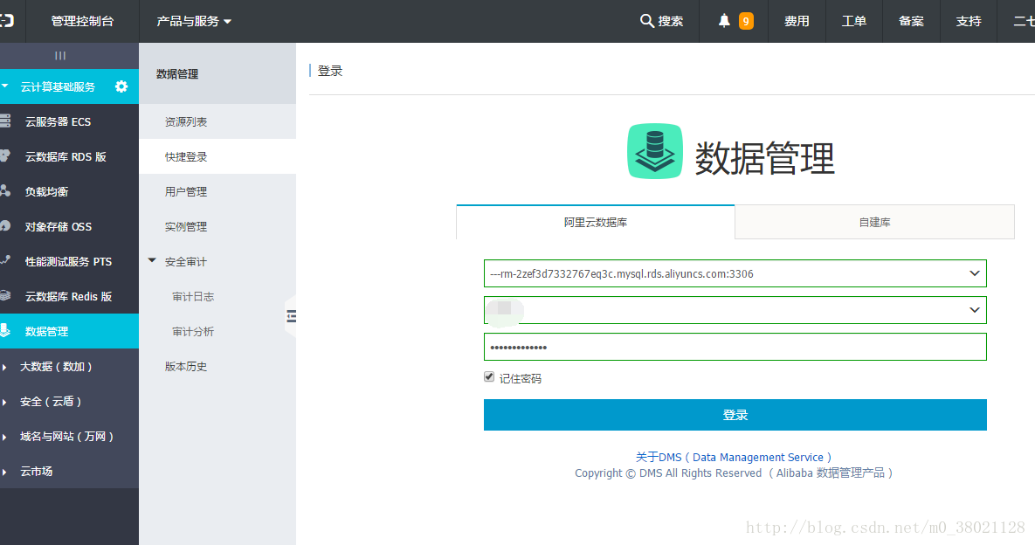Click the 性能测试服务 PTS icon
Screen dimensions: 1035x545
pyautogui.click(x=5, y=260)
